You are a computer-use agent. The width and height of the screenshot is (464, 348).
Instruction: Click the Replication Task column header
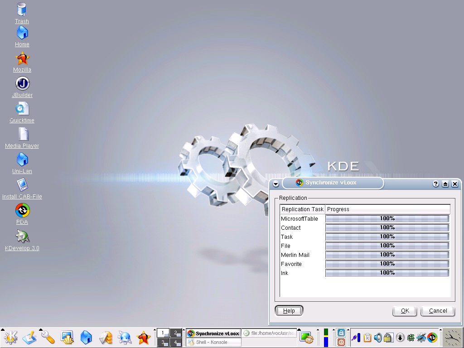click(302, 209)
